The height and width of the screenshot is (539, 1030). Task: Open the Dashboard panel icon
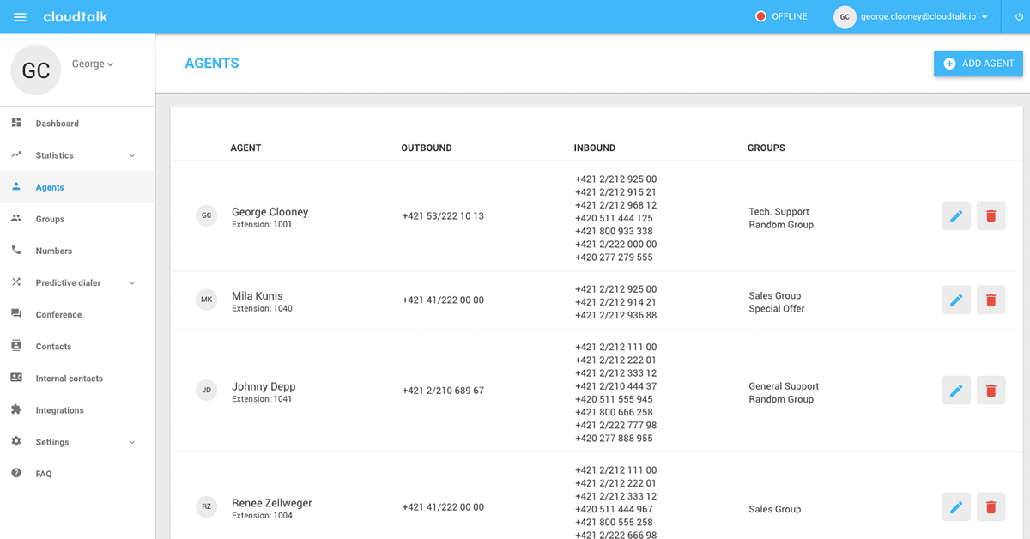pyautogui.click(x=19, y=124)
